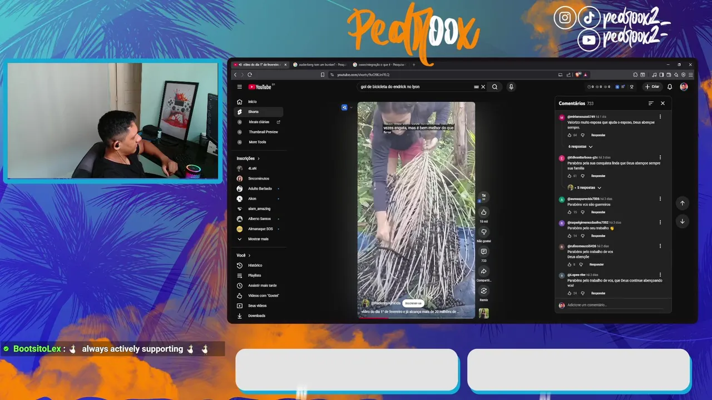This screenshot has width=712, height=400.
Task: Click the Inscrever-se subscribe button
Action: (413, 303)
